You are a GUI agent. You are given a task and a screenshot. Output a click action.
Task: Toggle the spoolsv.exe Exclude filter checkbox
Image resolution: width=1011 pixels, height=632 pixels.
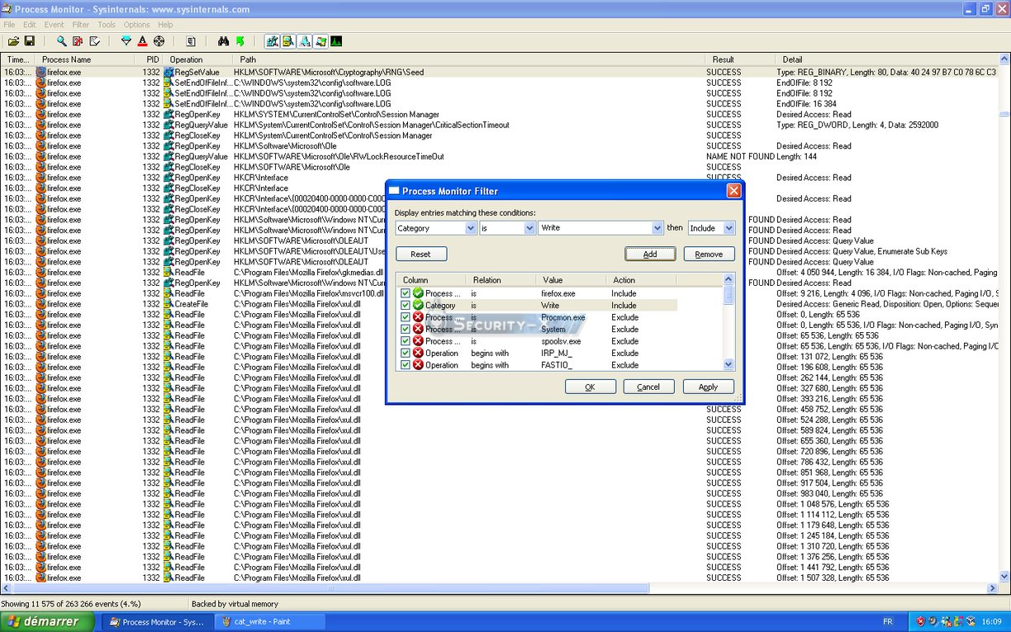click(x=406, y=341)
